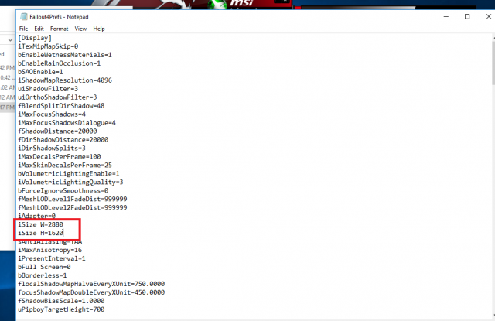
Task: Click the fShadowBiasScale=1.0000 line
Action: [x=61, y=301]
